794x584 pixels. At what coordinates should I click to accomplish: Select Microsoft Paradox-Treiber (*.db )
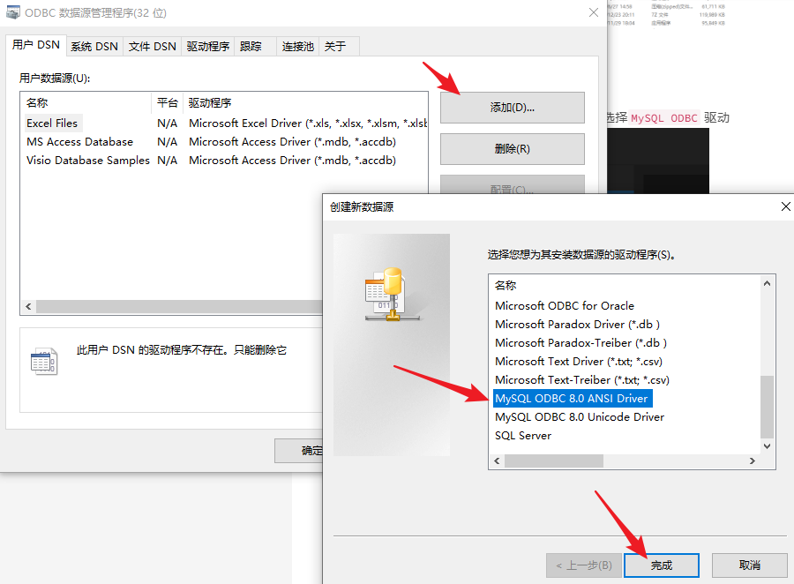point(581,343)
